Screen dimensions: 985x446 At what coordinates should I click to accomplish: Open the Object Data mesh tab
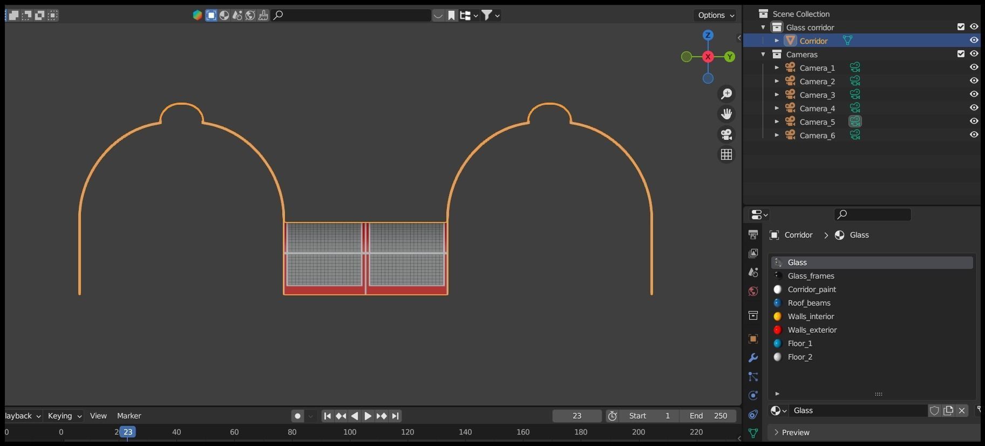753,433
